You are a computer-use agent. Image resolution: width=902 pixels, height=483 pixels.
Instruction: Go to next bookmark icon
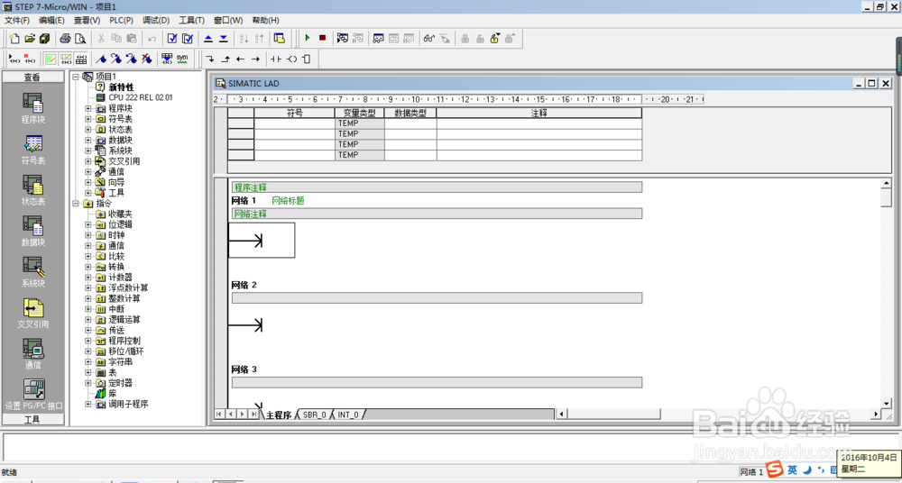click(116, 59)
